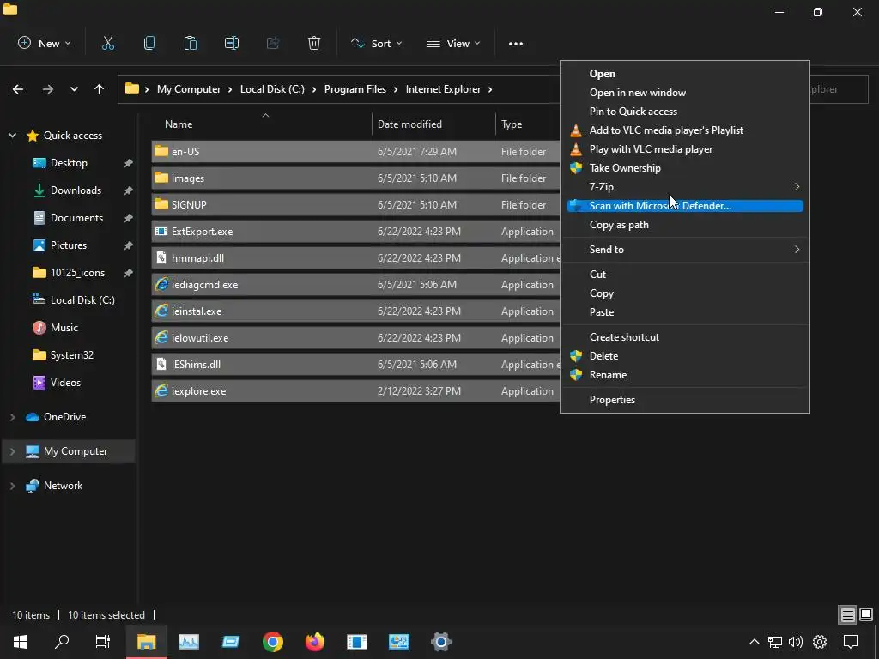Image resolution: width=879 pixels, height=659 pixels.
Task: Click Program Files in address bar
Action: [355, 89]
